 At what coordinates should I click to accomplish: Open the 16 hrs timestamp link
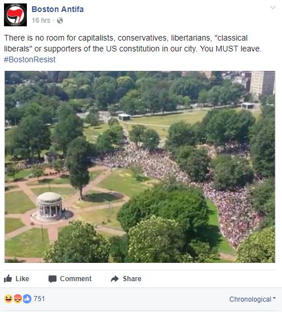pos(41,21)
